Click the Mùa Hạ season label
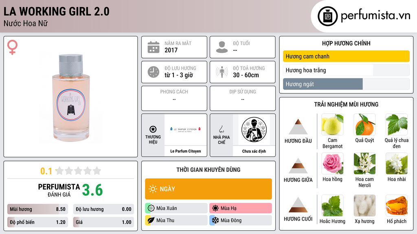The height and width of the screenshot is (234, 417). tap(228, 208)
